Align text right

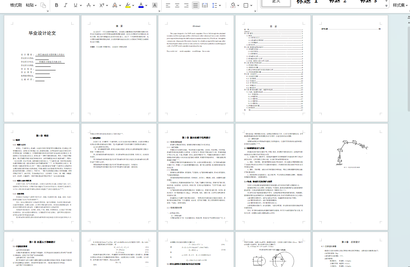(x=186, y=5)
